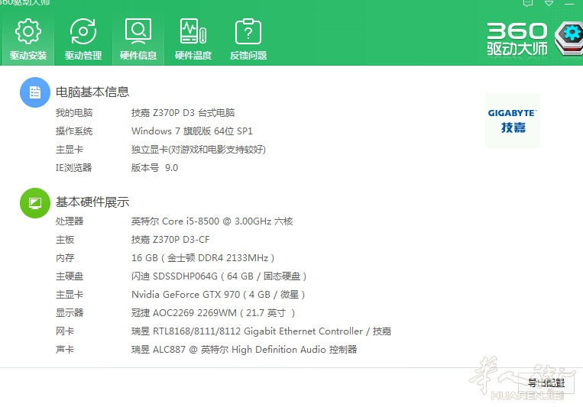Open the 驱动安装 gear icon tab
The width and height of the screenshot is (583, 407).
point(28,39)
